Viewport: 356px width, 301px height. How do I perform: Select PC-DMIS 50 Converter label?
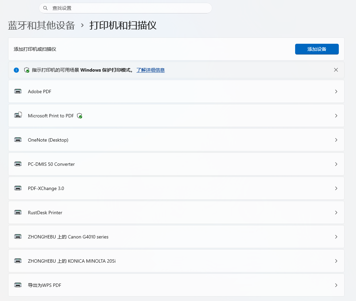point(51,164)
